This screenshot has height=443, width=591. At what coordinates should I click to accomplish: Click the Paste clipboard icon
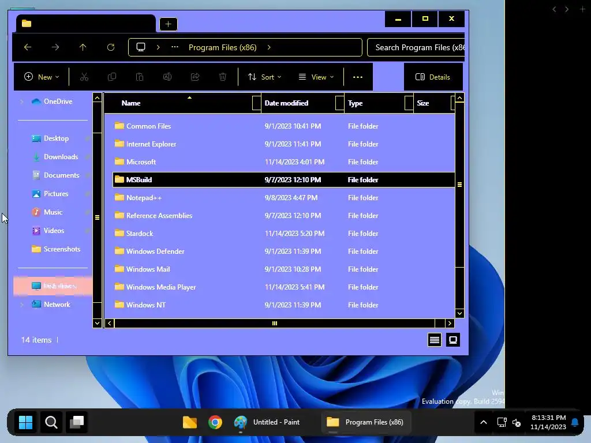pos(140,77)
